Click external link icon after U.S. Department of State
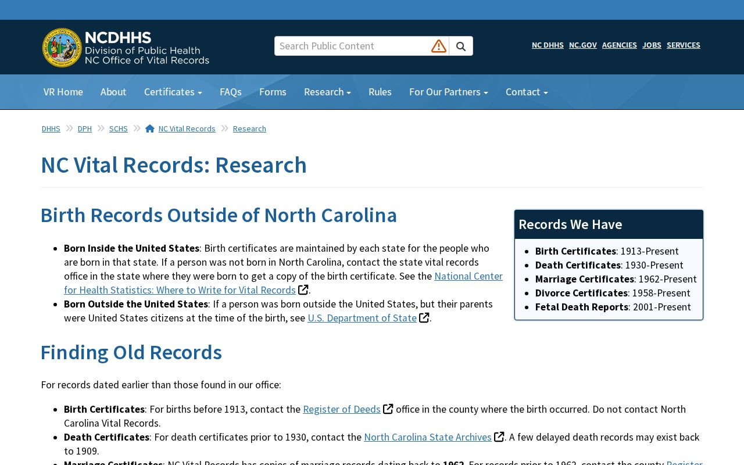744x465 pixels. pos(424,317)
